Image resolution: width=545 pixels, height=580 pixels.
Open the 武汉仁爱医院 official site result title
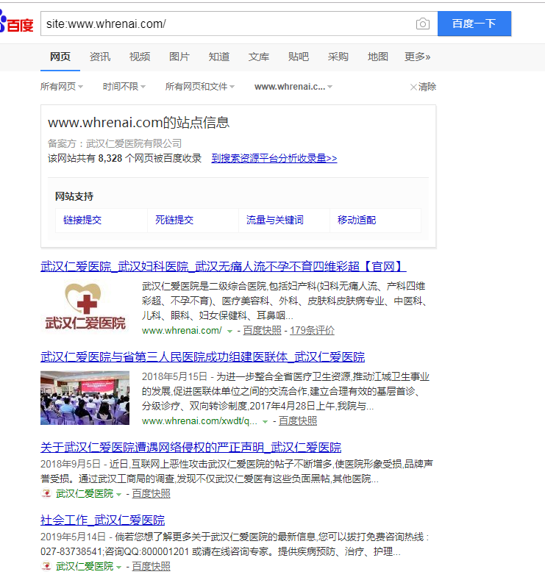coord(223,266)
